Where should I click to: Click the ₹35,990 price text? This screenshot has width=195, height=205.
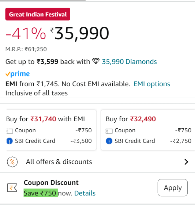tap(80, 33)
